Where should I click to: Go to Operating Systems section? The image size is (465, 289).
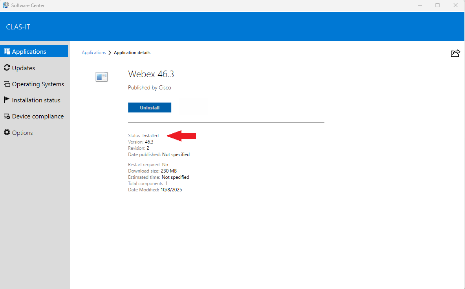34,84
